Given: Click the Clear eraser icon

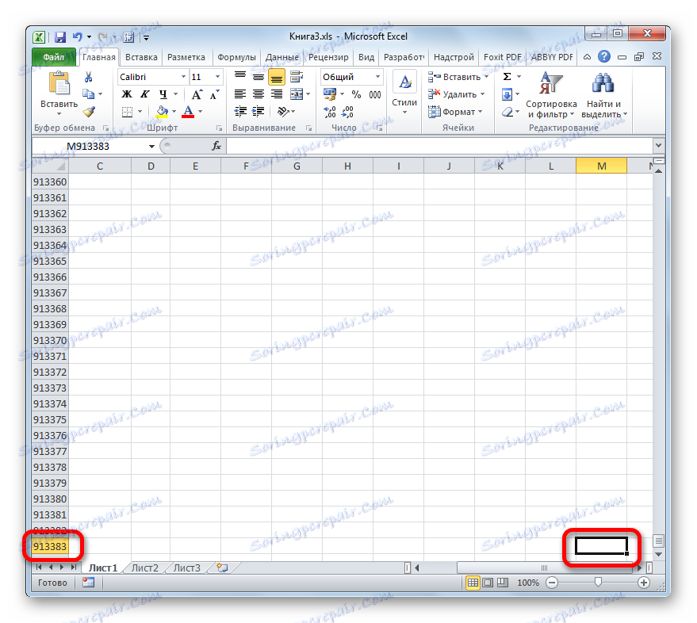Looking at the screenshot, I should (507, 112).
